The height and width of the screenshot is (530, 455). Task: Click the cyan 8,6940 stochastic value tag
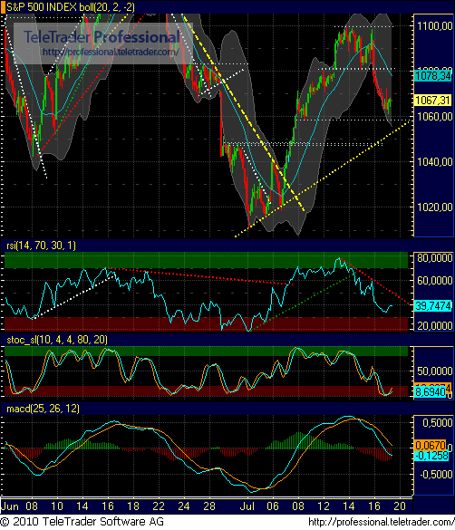[x=431, y=392]
